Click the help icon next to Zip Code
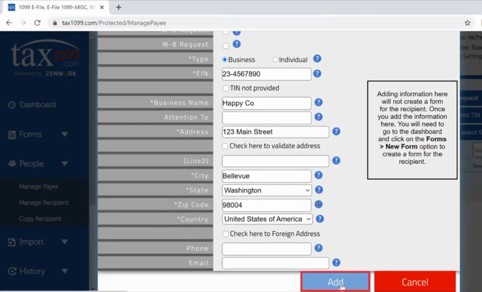This screenshot has width=482, height=292. click(x=320, y=205)
